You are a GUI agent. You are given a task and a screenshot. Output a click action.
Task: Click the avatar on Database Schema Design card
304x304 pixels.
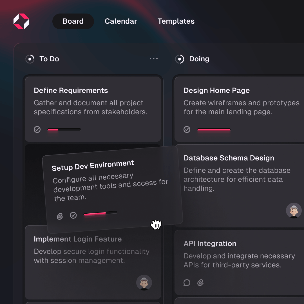294,211
